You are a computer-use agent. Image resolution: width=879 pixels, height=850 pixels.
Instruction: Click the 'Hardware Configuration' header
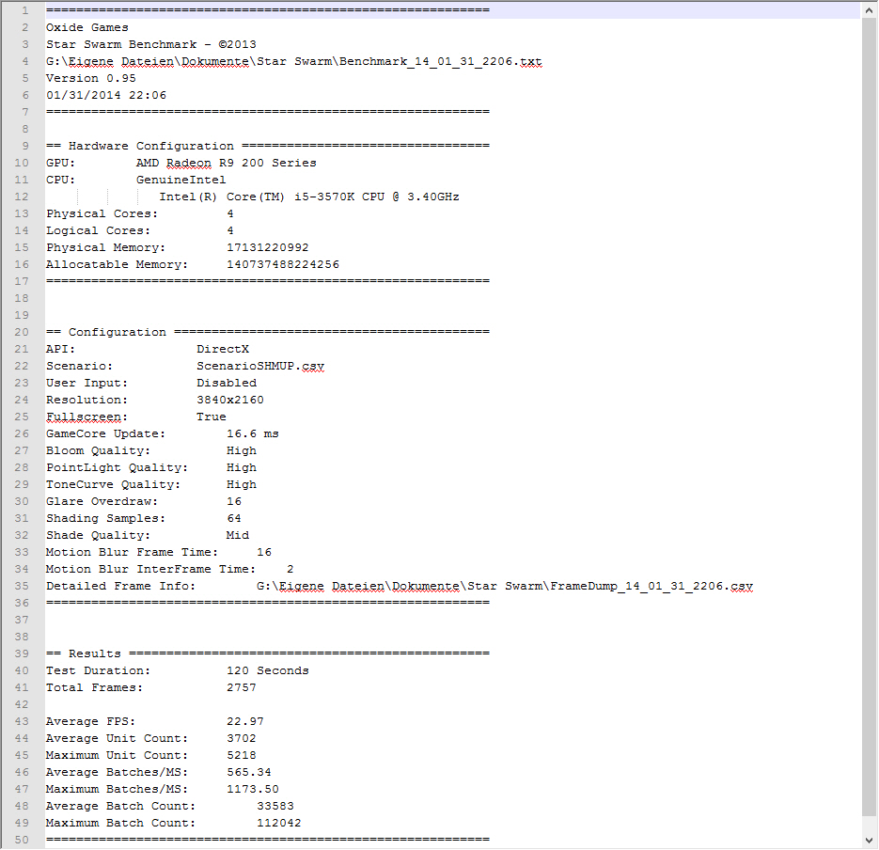point(150,146)
